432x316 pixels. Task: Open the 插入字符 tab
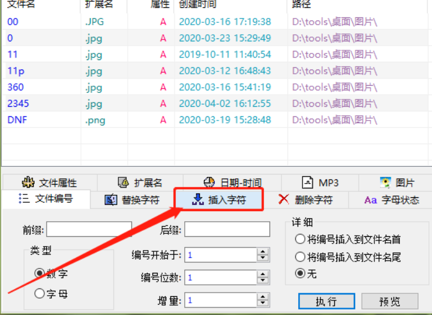pos(219,200)
